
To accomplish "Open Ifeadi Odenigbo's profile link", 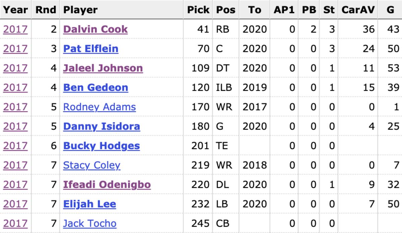I will [107, 184].
